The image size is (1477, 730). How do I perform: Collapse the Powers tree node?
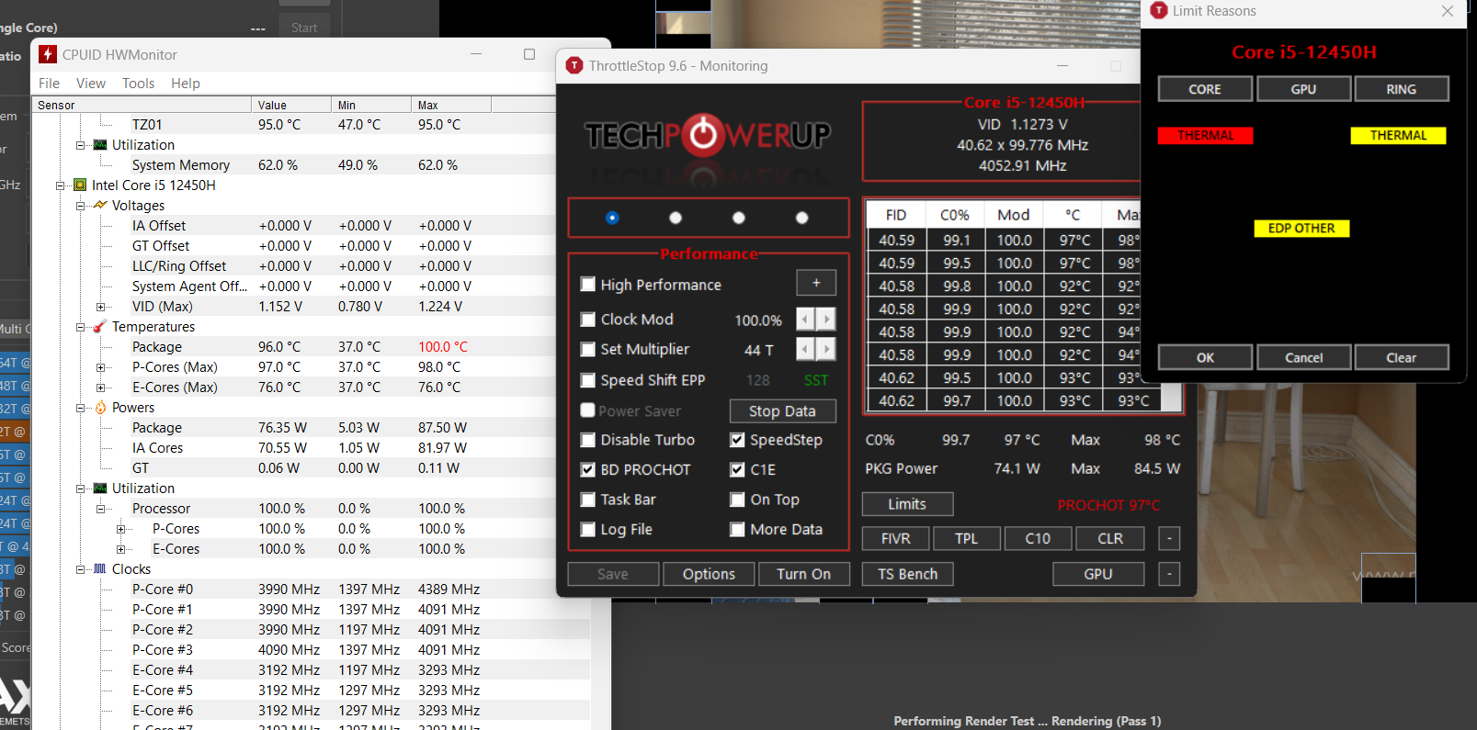click(x=80, y=408)
